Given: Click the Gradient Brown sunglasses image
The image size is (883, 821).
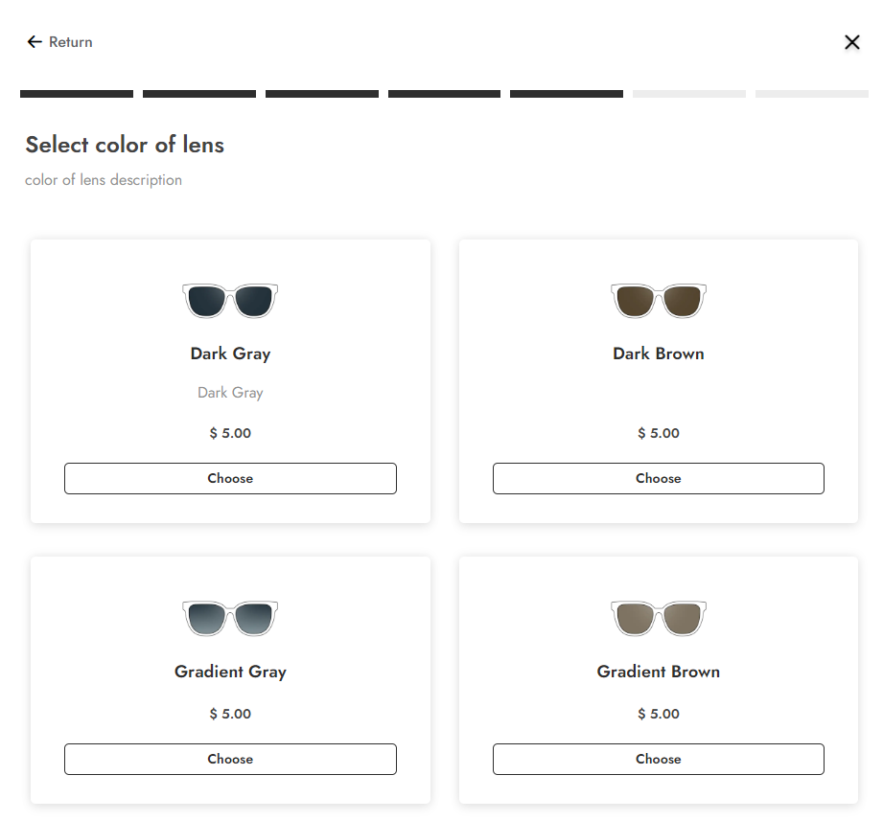Looking at the screenshot, I should tap(659, 619).
